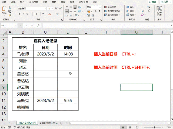Click Fill down icon

142,11
